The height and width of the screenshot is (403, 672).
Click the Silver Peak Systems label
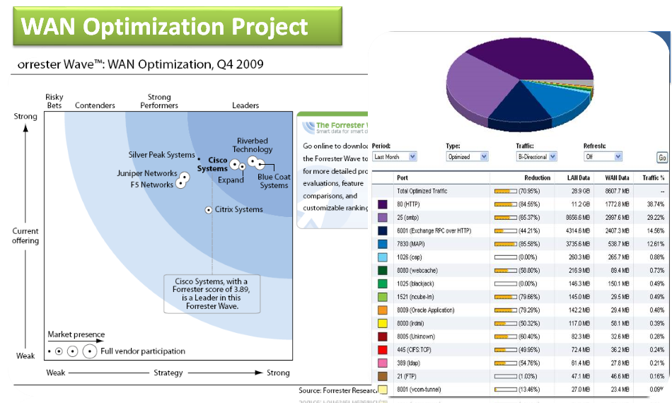tap(161, 155)
